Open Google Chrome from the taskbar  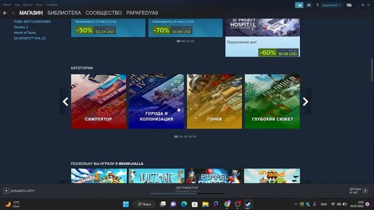[x=227, y=204]
